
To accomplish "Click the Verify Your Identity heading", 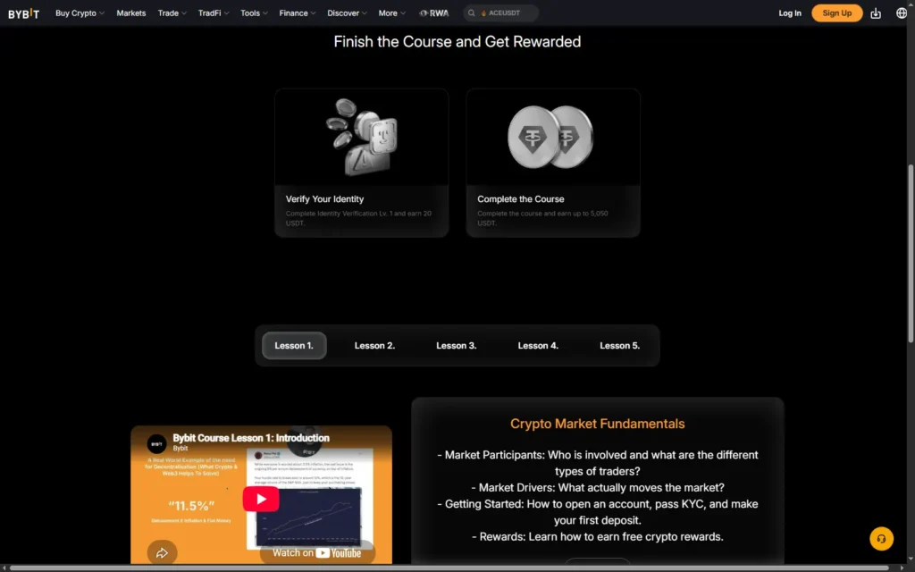I will point(324,199).
